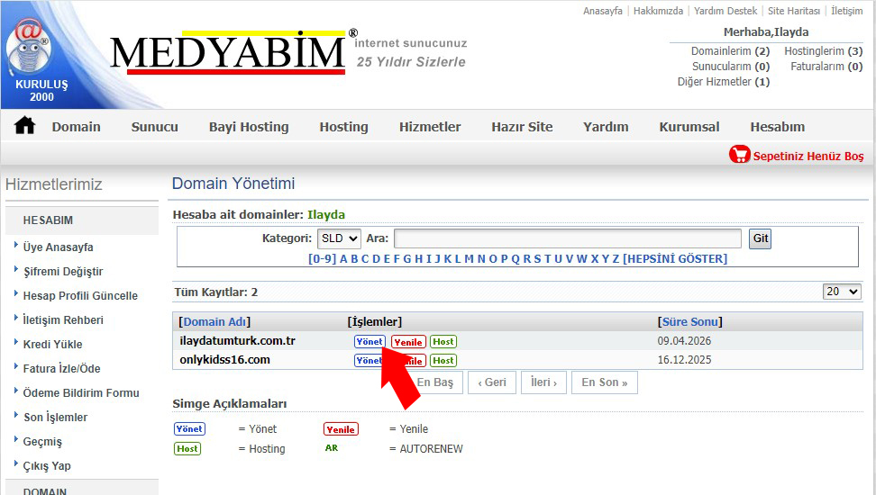The height and width of the screenshot is (495, 876).
Task: Open the Kurumsal menu
Action: (x=689, y=127)
